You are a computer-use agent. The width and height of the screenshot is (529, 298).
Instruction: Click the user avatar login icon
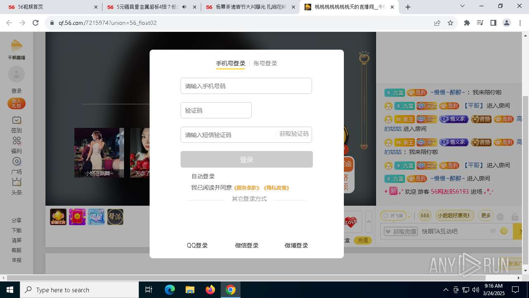pyautogui.click(x=17, y=74)
